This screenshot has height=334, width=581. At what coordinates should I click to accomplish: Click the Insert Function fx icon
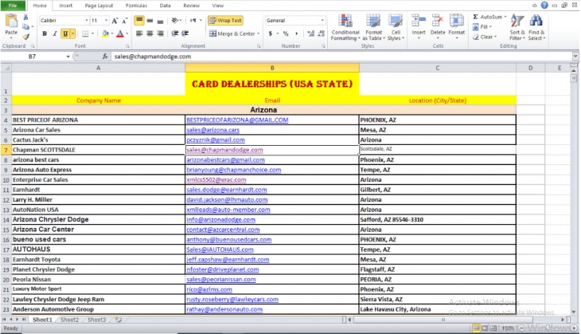[105, 57]
